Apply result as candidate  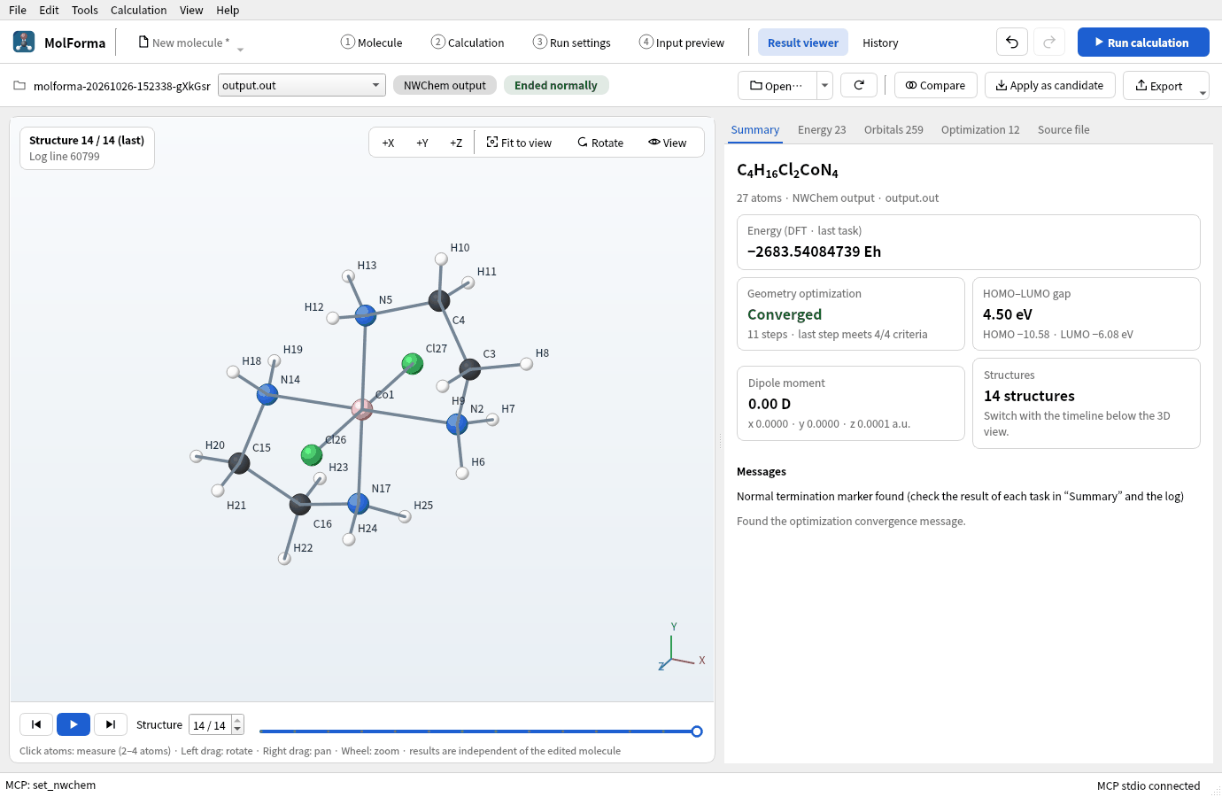point(1050,85)
